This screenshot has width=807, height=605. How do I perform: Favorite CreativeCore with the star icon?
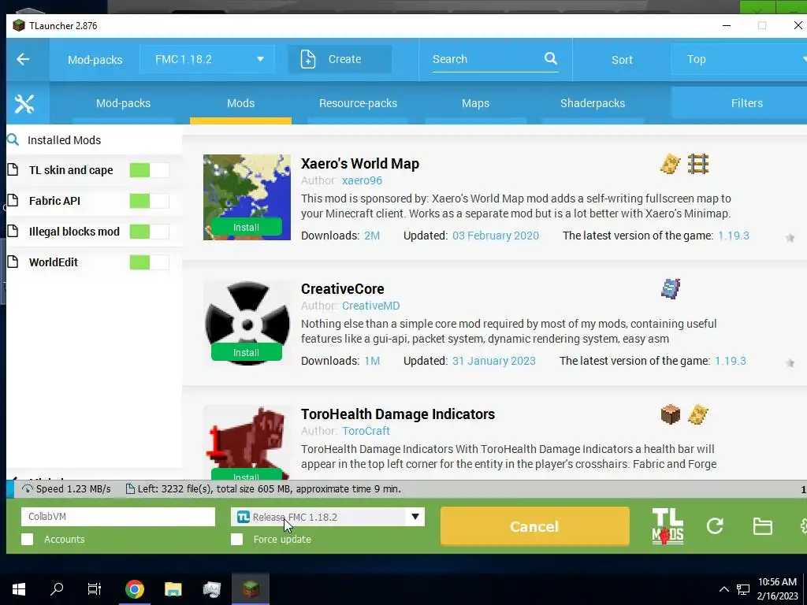[x=790, y=363]
